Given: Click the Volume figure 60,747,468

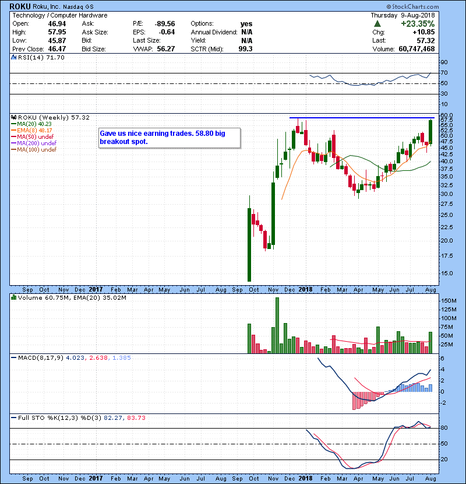Looking at the screenshot, I should (416, 49).
